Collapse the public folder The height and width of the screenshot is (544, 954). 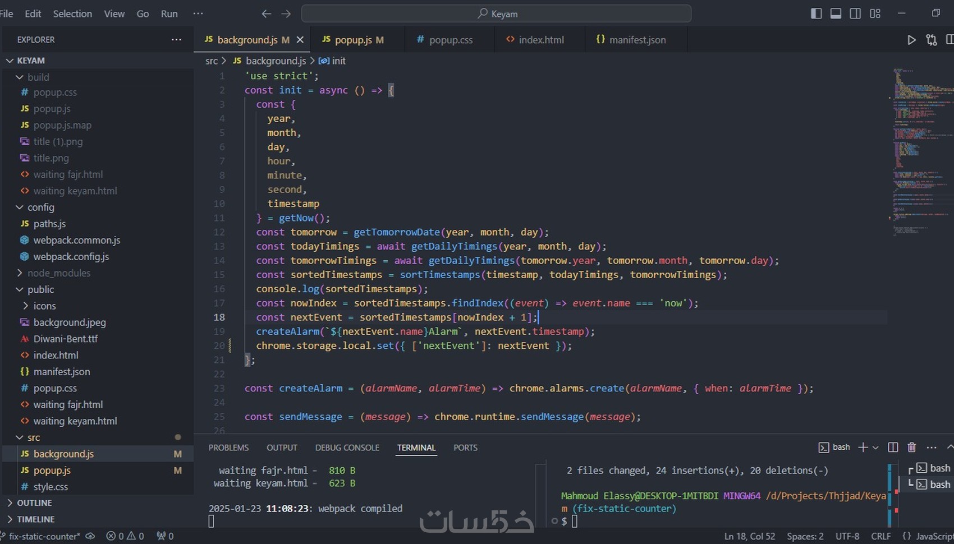(x=97, y=289)
